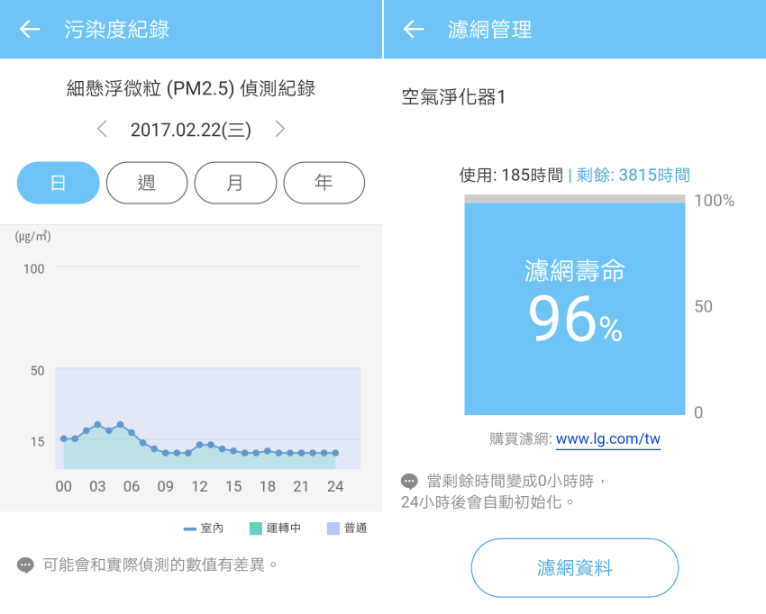Switch to the 週 (week) view
Screen dimensions: 766x614
[x=147, y=183]
